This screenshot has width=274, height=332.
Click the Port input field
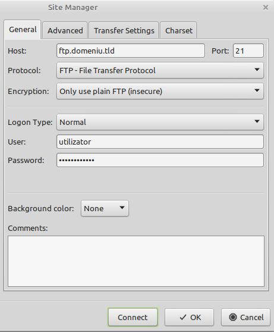(x=248, y=51)
